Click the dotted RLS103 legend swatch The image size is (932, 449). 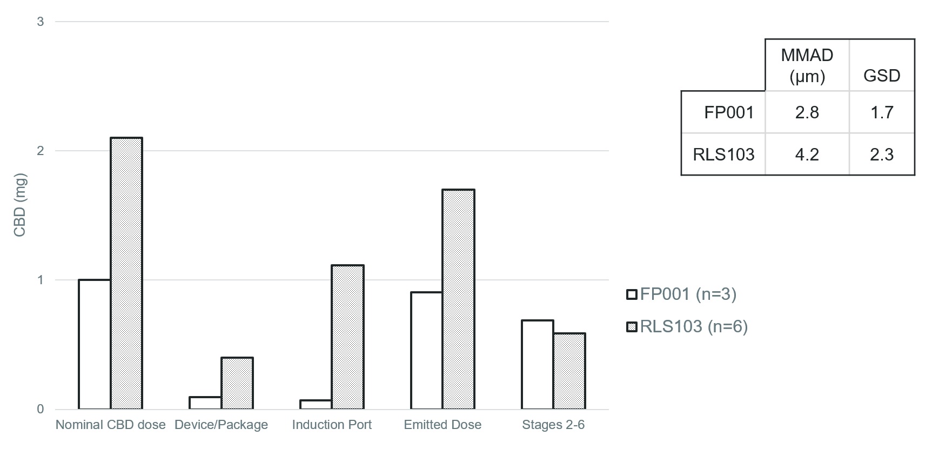pyautogui.click(x=631, y=327)
